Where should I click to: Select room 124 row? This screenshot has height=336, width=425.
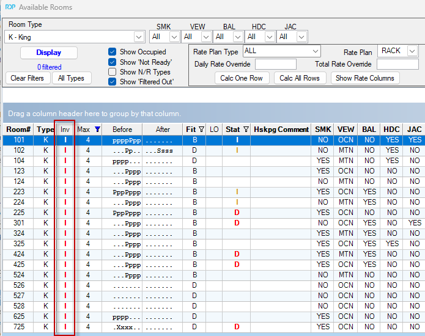[x=214, y=181]
